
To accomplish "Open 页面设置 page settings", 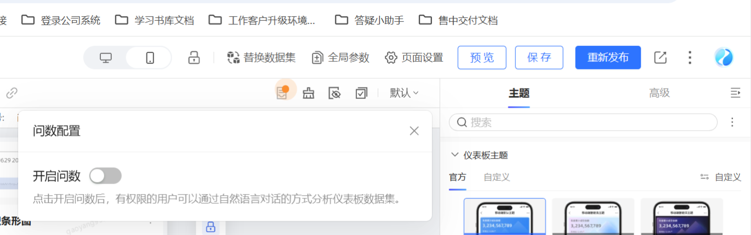I will [414, 57].
